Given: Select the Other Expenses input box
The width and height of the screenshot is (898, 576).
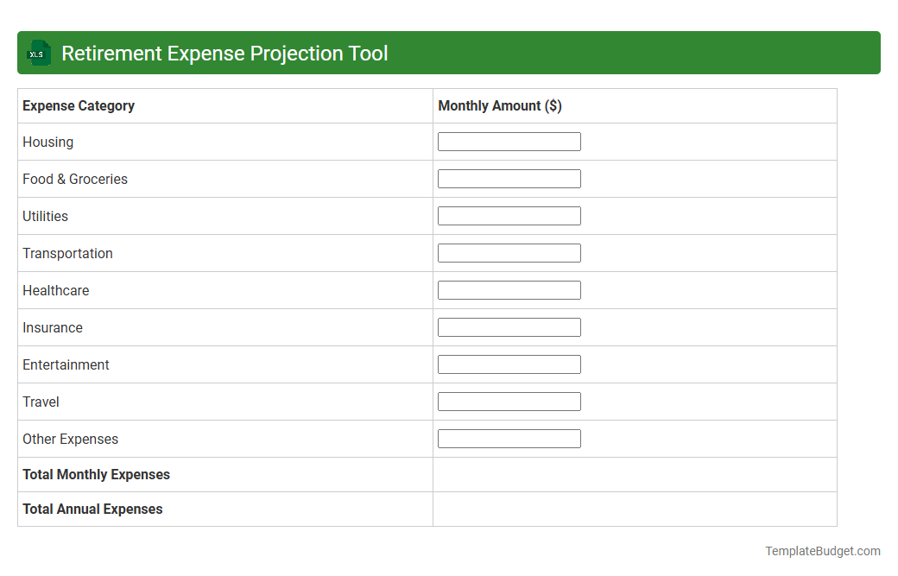Looking at the screenshot, I should click(509, 438).
